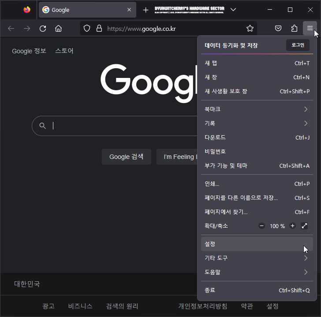Zoom out with minus button
The height and width of the screenshot is (317, 321).
pyautogui.click(x=261, y=226)
